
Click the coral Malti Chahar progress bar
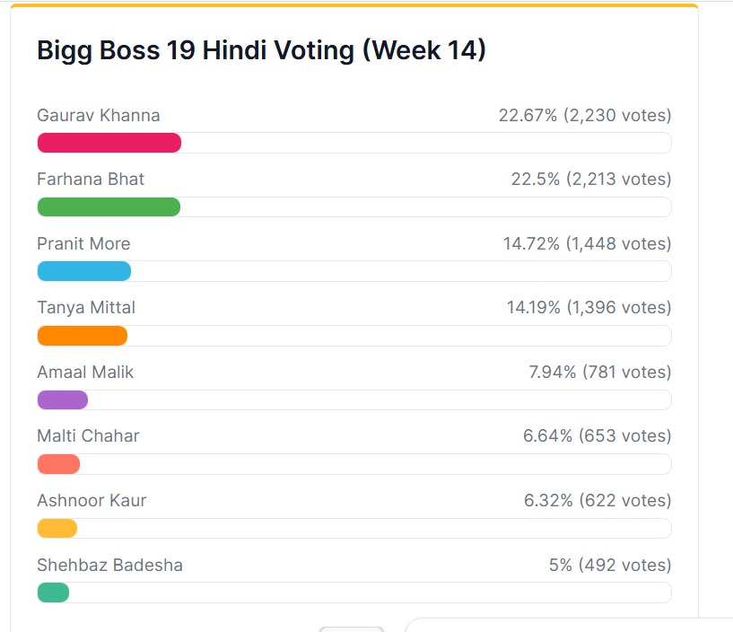point(58,464)
